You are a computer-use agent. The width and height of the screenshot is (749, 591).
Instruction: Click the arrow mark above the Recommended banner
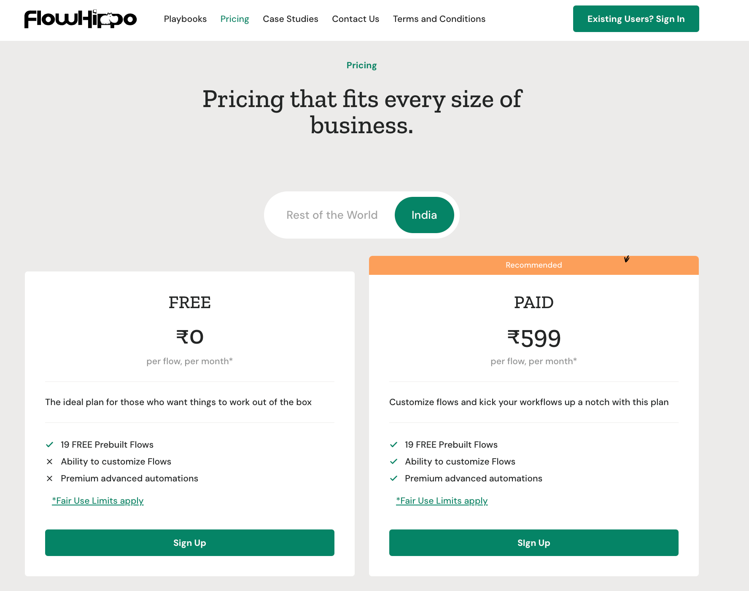627,259
